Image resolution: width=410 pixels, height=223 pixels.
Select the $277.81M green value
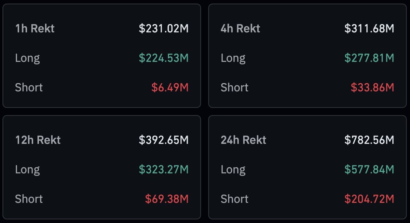[370, 58]
